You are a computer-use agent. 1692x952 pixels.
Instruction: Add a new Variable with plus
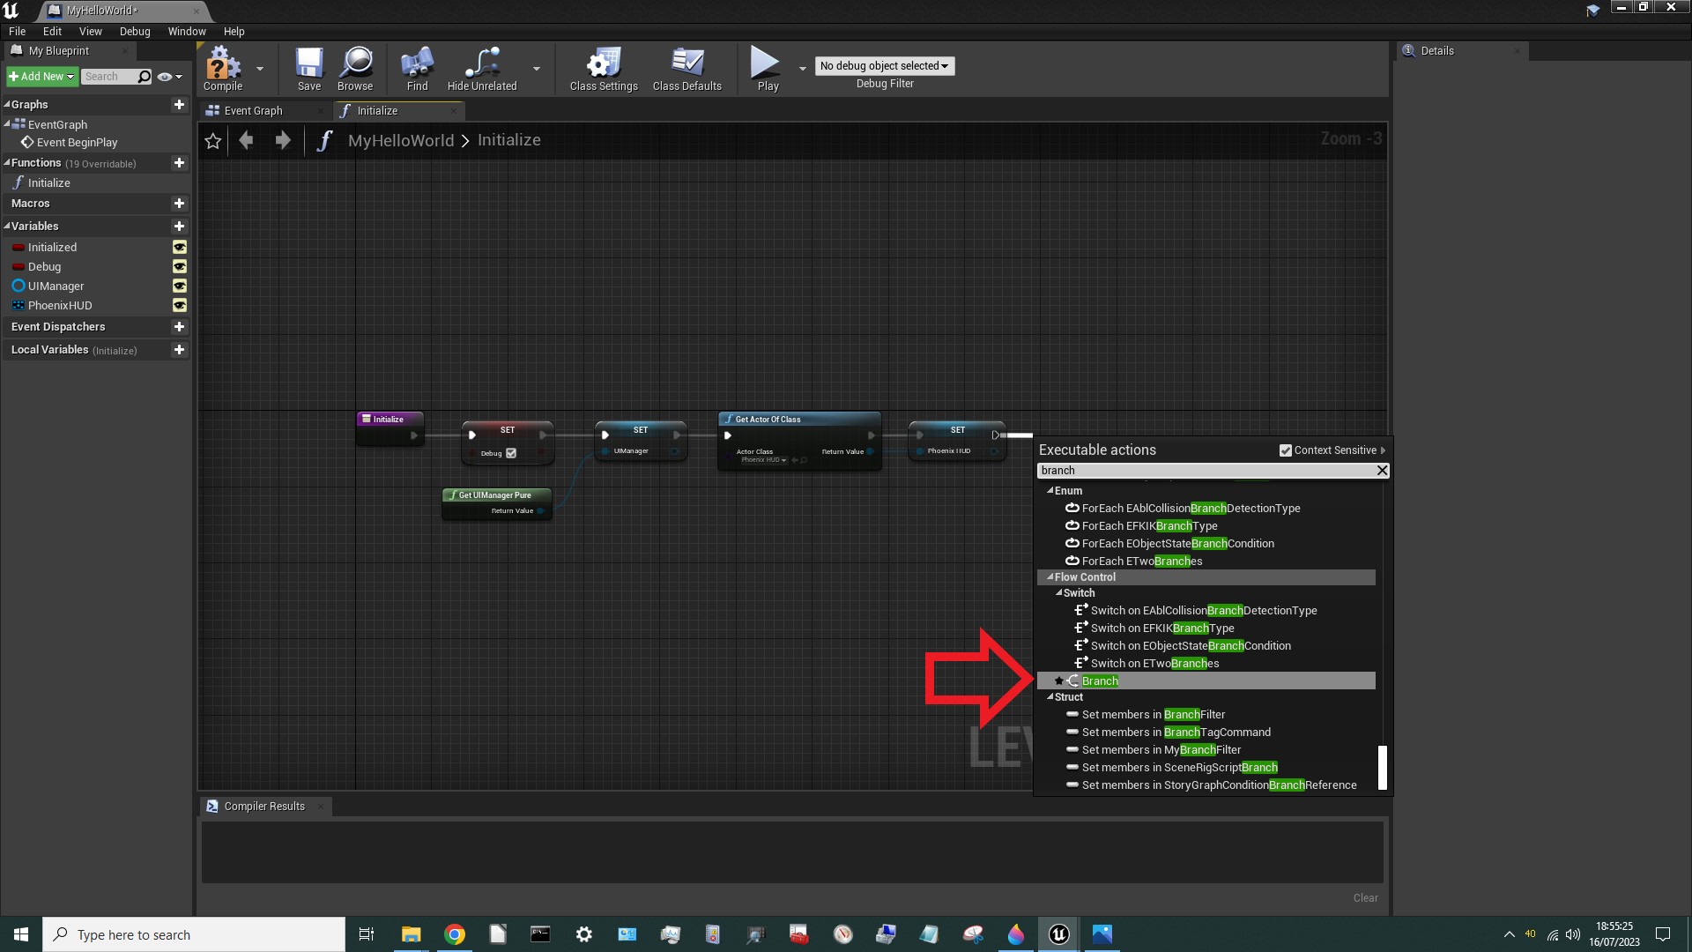[179, 227]
